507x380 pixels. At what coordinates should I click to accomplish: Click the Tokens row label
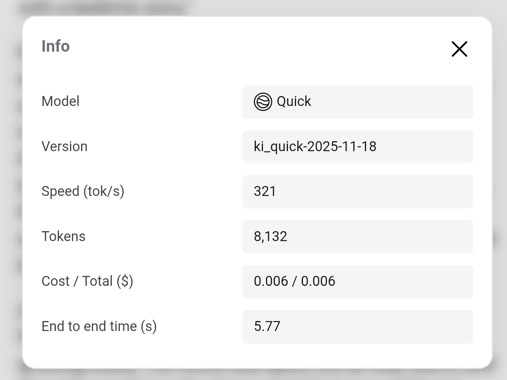tap(63, 236)
